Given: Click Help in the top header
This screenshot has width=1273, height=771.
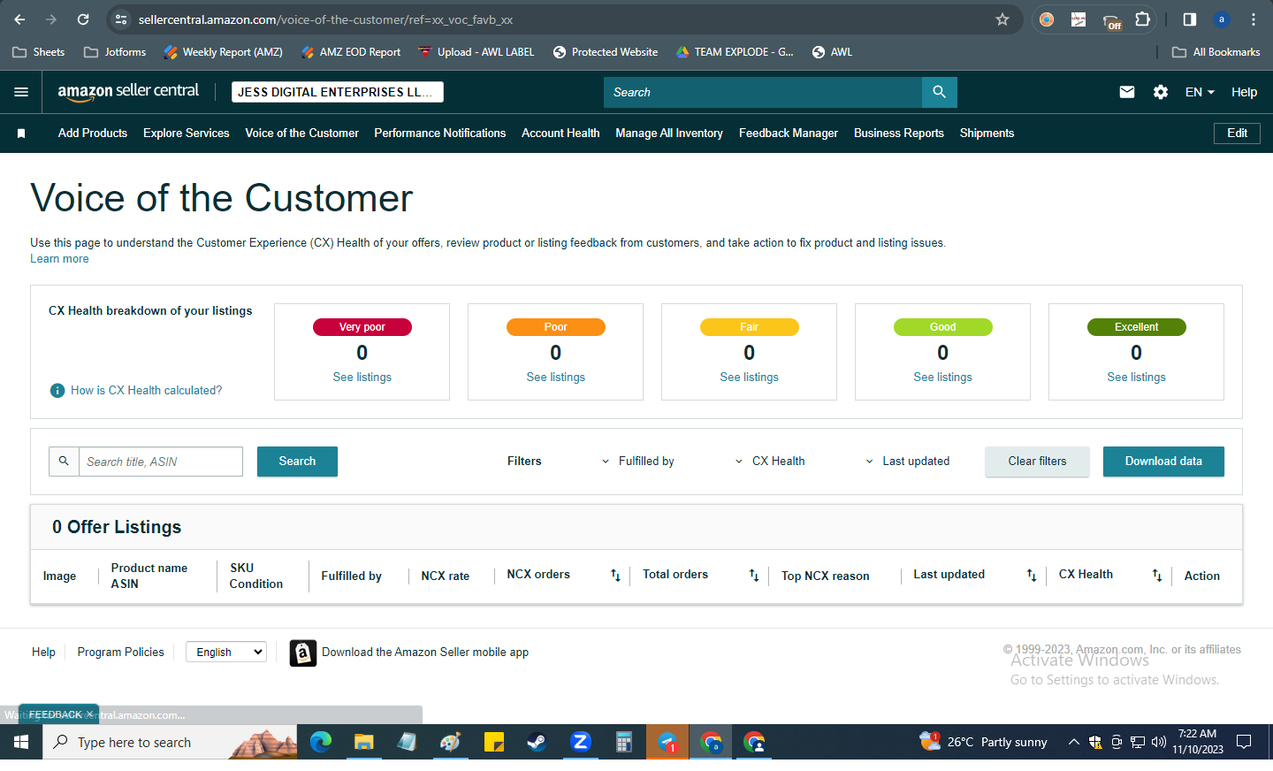Looking at the screenshot, I should [x=1244, y=92].
